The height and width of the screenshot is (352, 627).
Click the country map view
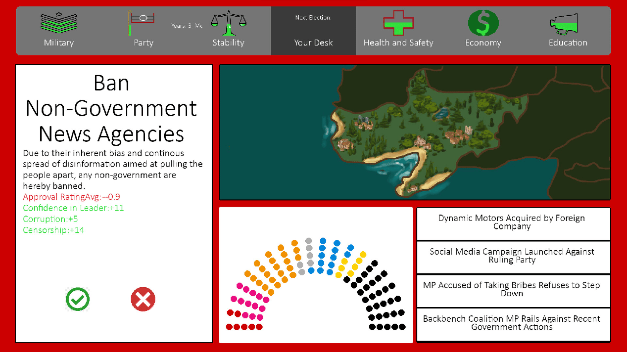[x=414, y=132]
